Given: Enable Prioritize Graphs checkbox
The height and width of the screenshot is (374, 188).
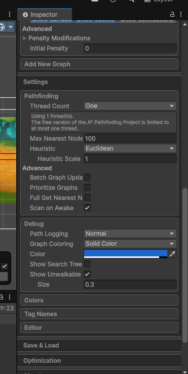Looking at the screenshot, I should (x=87, y=188).
